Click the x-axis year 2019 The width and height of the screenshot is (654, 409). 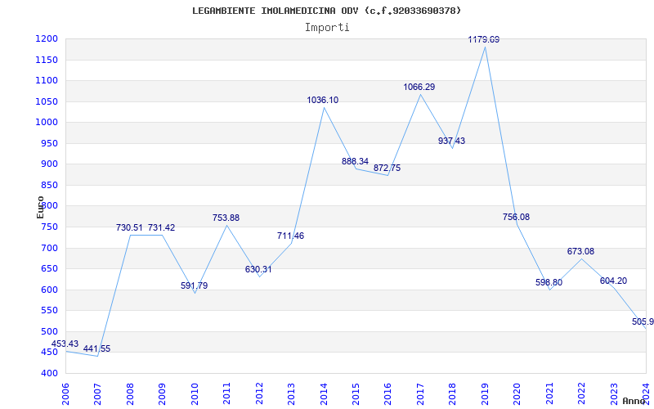point(485,393)
